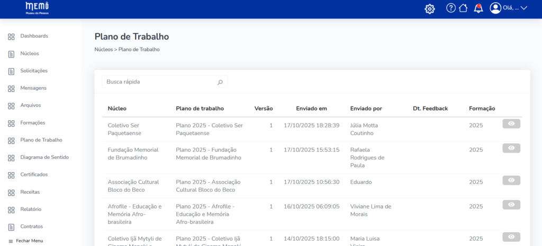Click the Dashboards grid icon in sidebar
Screen dimensions: 542x246
11,36
